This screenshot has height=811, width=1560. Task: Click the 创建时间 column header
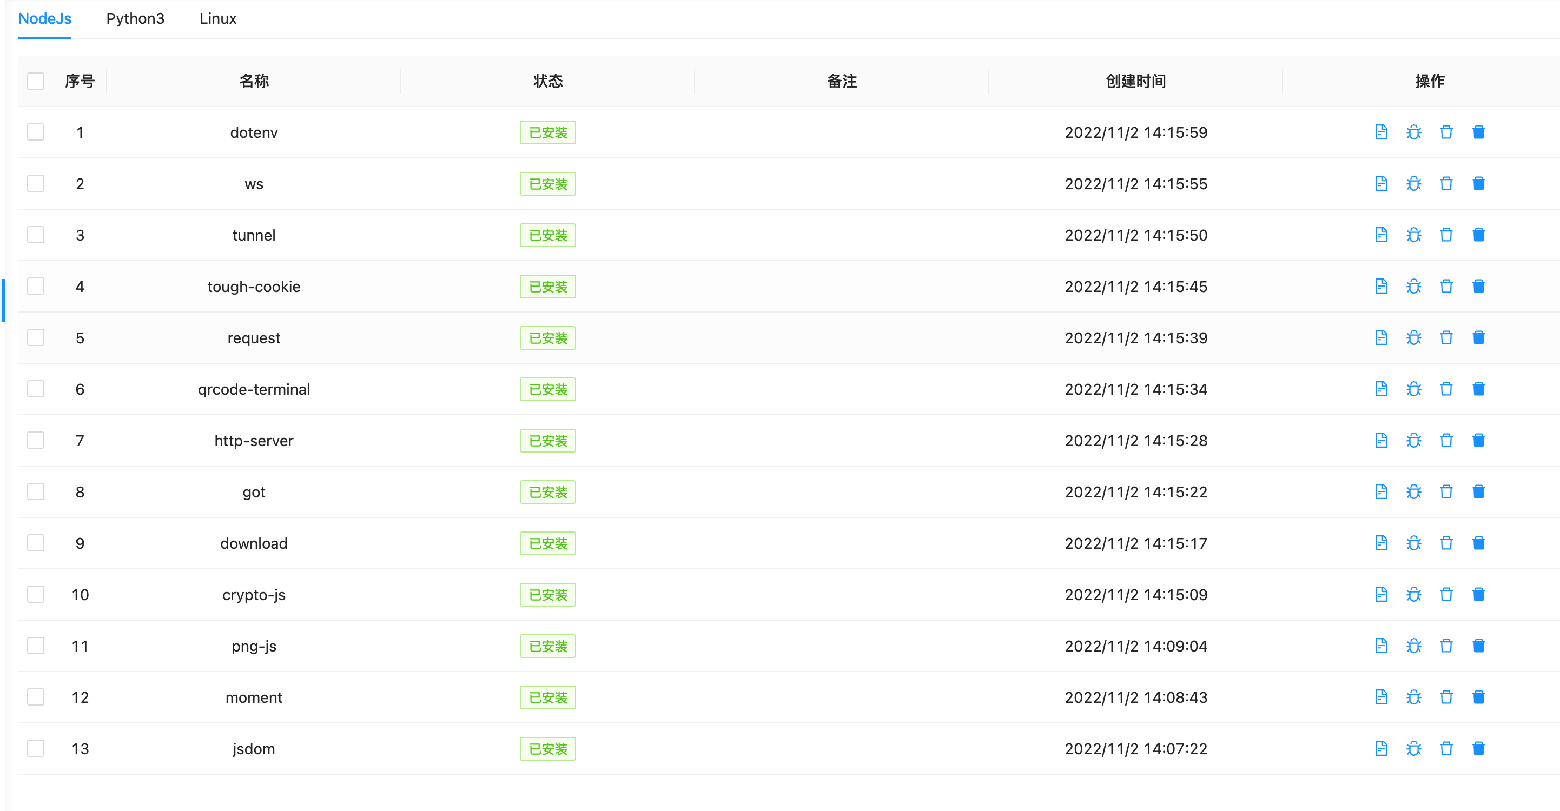[1135, 81]
